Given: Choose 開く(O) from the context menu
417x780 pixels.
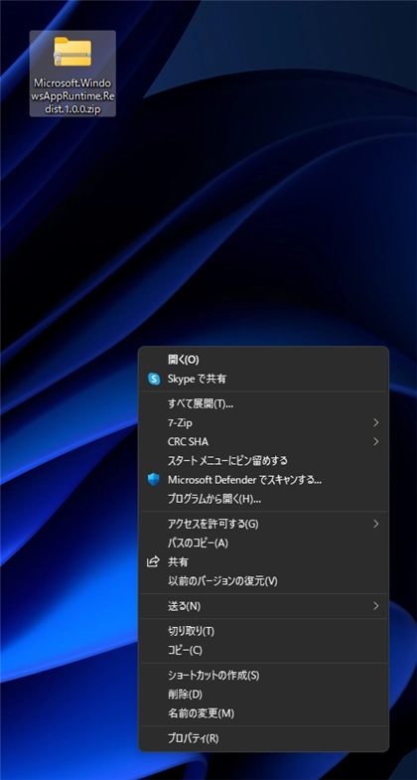Looking at the screenshot, I should coord(263,360).
